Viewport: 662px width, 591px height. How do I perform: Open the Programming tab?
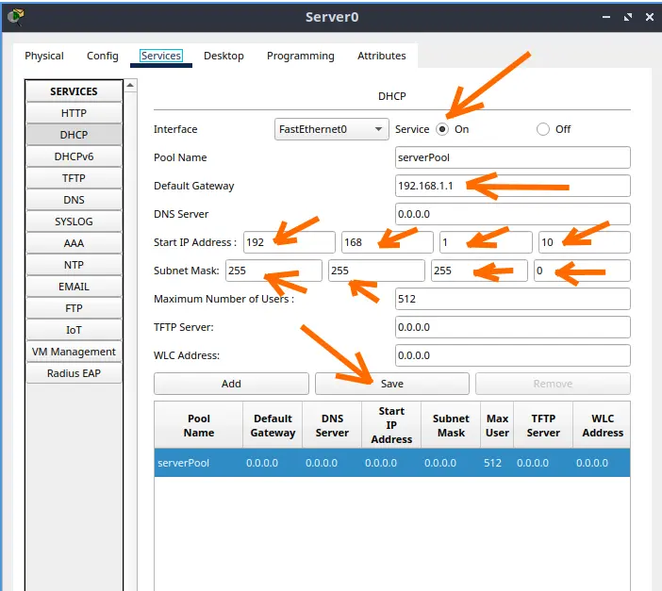click(x=300, y=56)
